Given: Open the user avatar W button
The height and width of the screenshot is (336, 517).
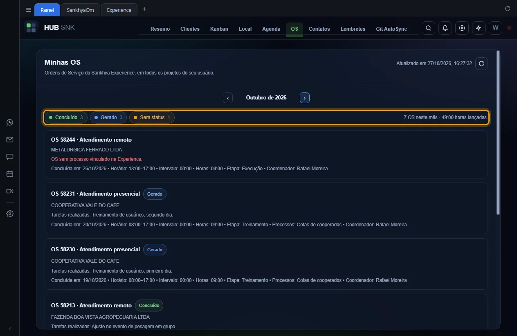Looking at the screenshot, I should (495, 28).
